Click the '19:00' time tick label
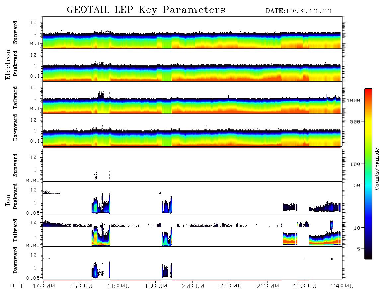The image size is (379, 292). pos(156,286)
